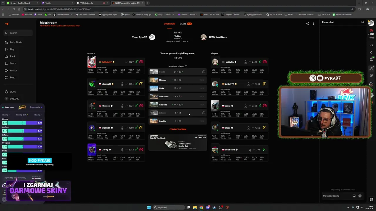Open the party lobby icon with 3 badge
Image resolution: width=376 pixels, height=211 pixels.
pyautogui.click(x=372, y=69)
